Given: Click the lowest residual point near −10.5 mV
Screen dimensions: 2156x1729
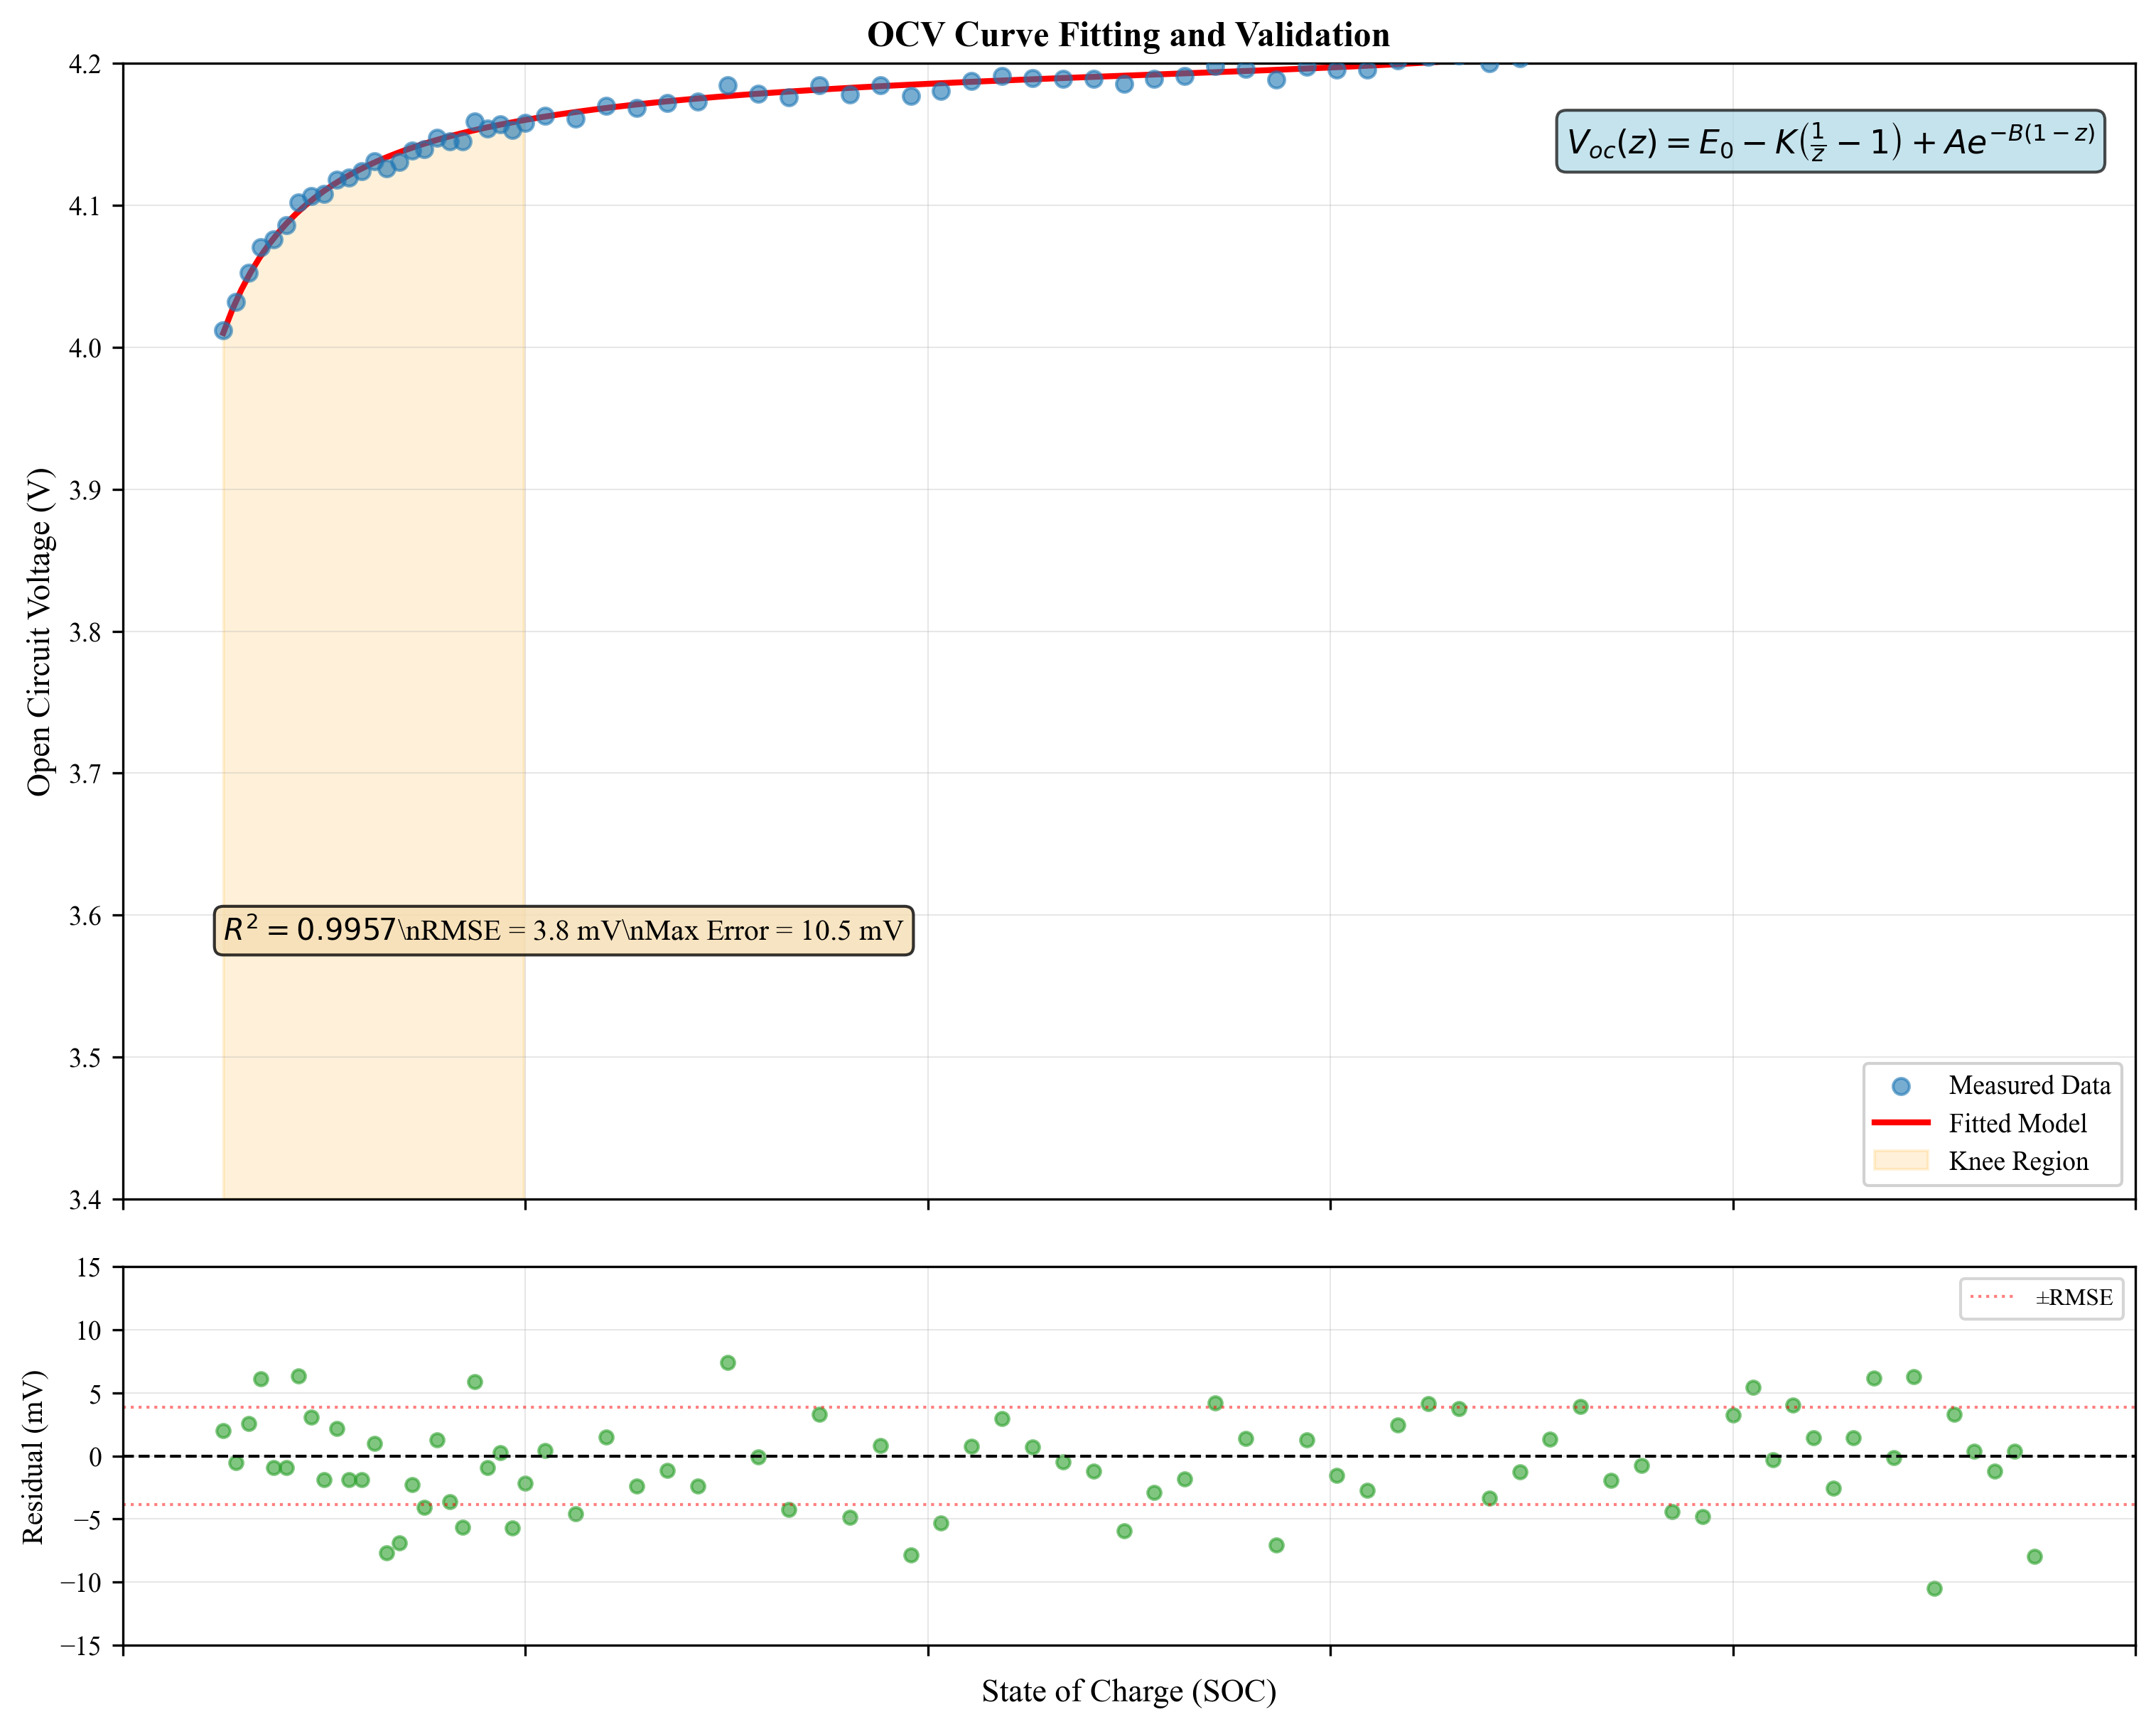Looking at the screenshot, I should pyautogui.click(x=1934, y=1588).
